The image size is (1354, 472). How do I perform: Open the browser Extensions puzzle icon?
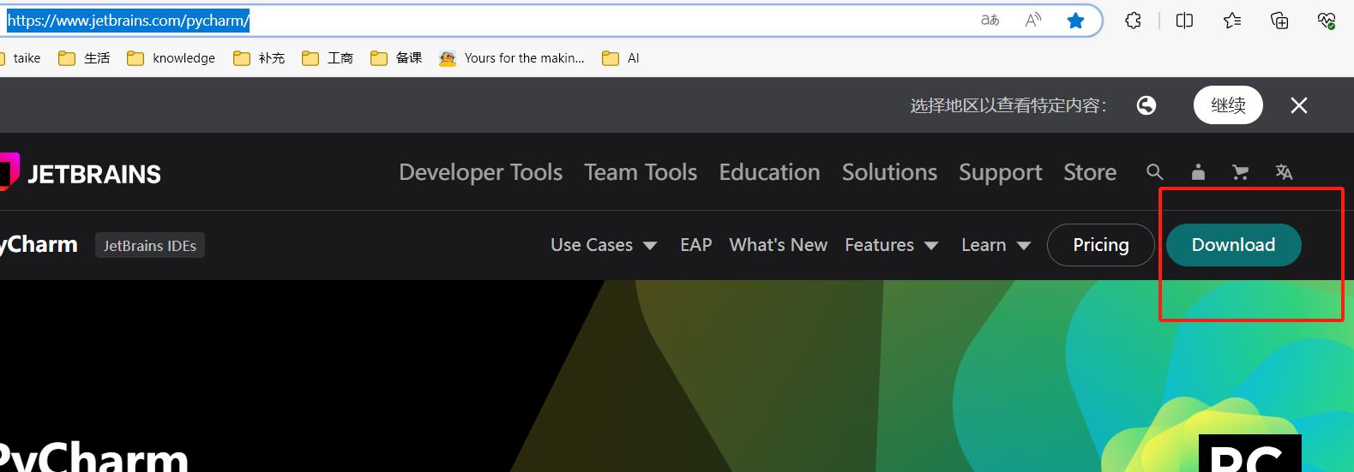(x=1133, y=21)
